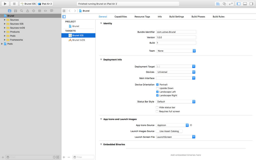Hide the project and targets list
Screen dimensions: 256x160
(x=64, y=17)
